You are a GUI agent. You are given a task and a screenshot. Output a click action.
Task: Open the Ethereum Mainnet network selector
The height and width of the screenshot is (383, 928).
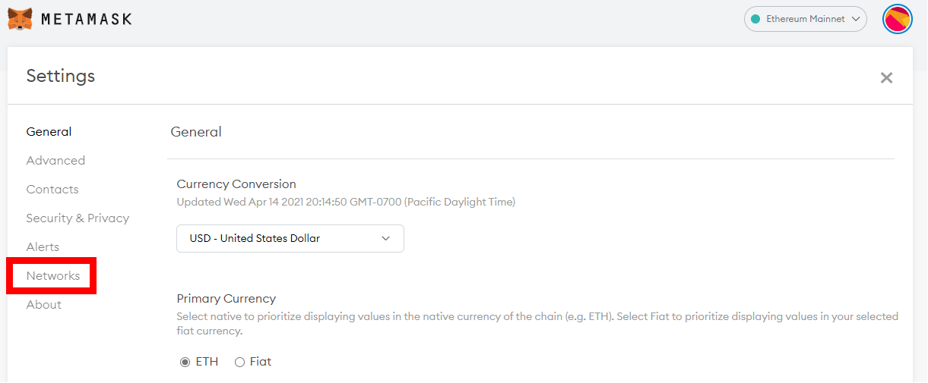pos(806,19)
